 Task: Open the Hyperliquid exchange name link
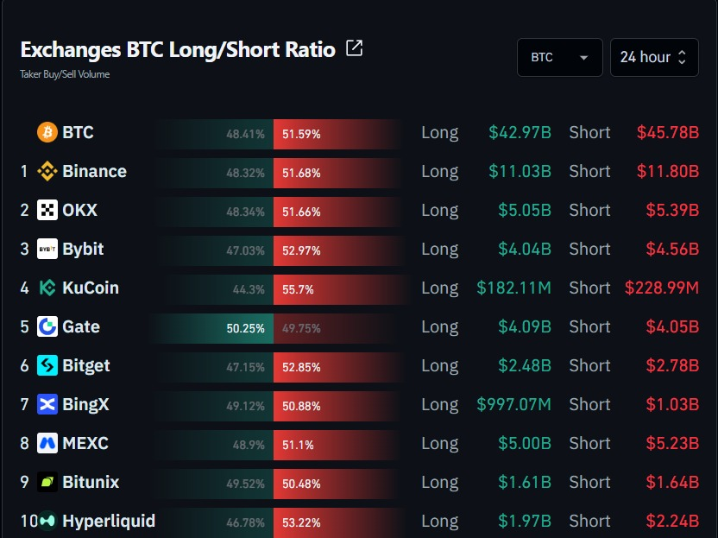109,521
